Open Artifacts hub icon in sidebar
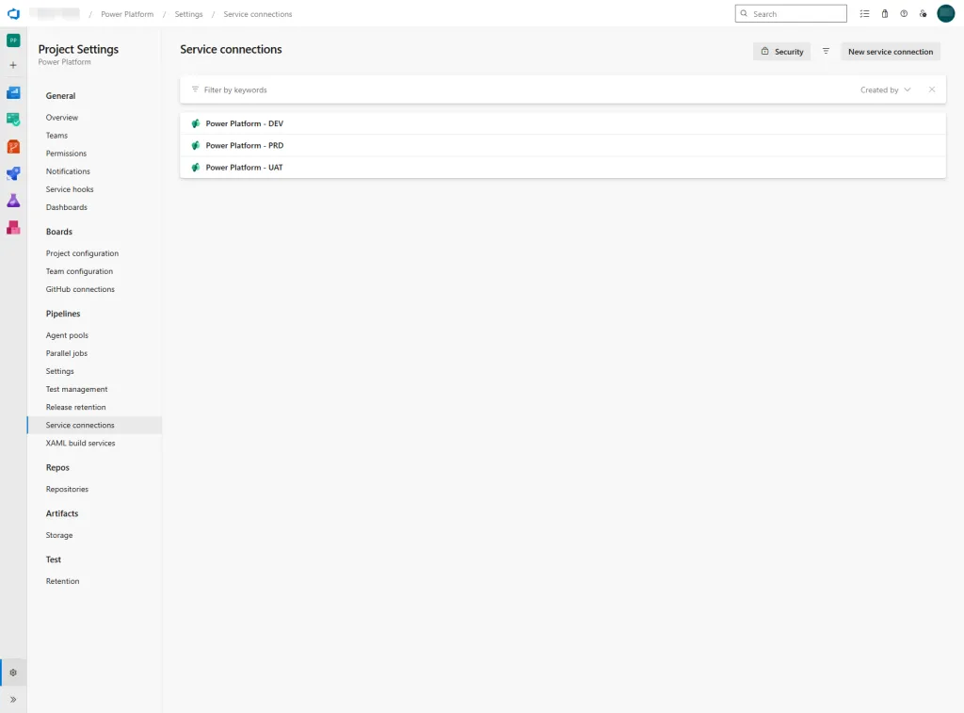Screen dimensions: 964x713 coord(13,228)
